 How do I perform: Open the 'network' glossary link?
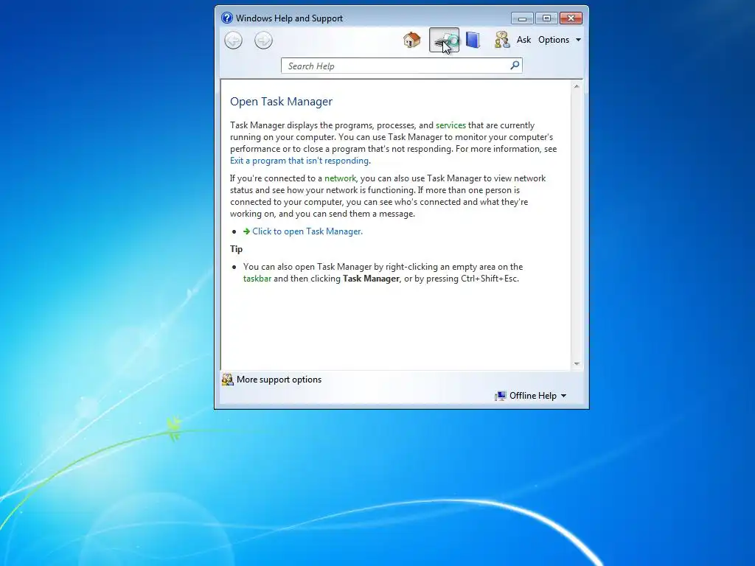340,178
